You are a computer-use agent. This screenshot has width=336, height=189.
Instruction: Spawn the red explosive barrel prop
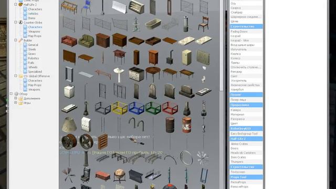tap(187, 125)
